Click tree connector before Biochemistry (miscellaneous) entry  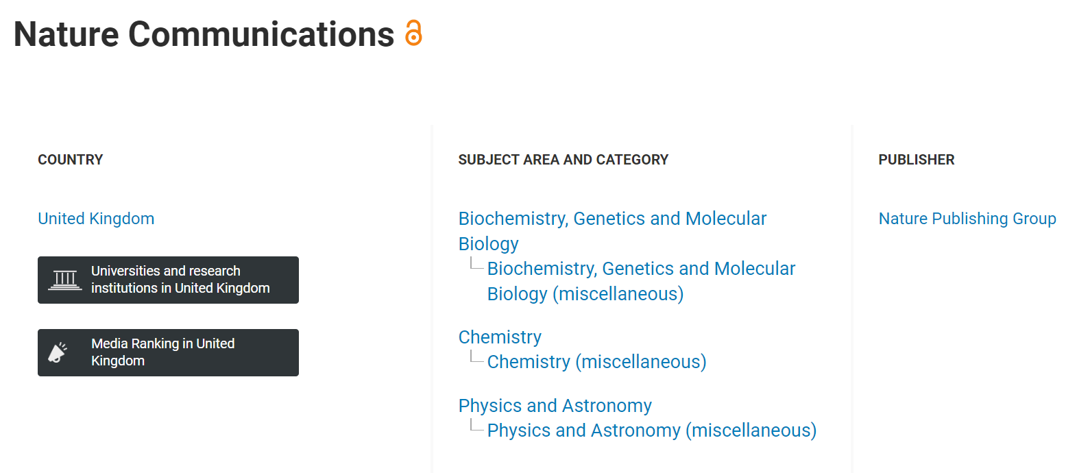coord(476,264)
